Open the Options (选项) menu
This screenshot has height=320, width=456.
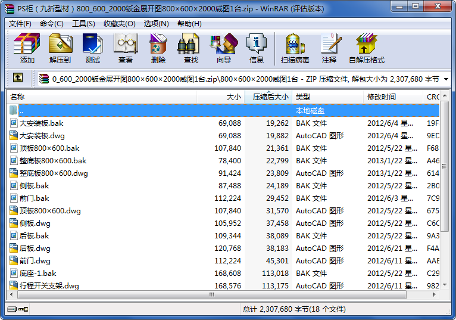click(156, 24)
